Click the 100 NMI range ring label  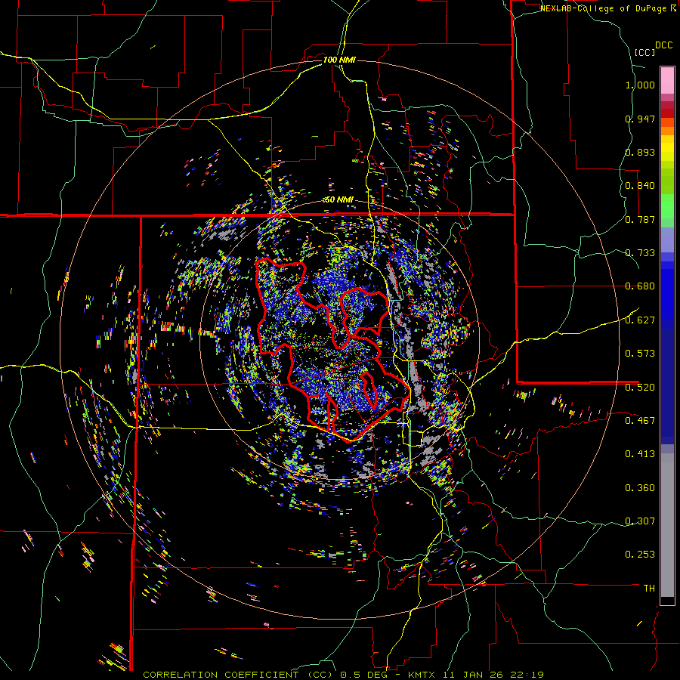tap(339, 60)
